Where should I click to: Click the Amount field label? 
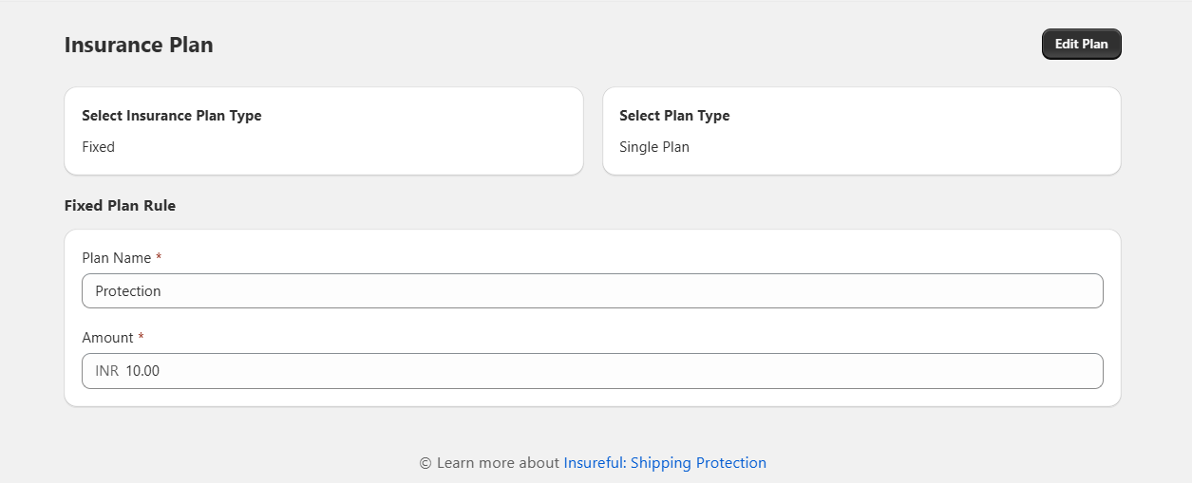(107, 338)
